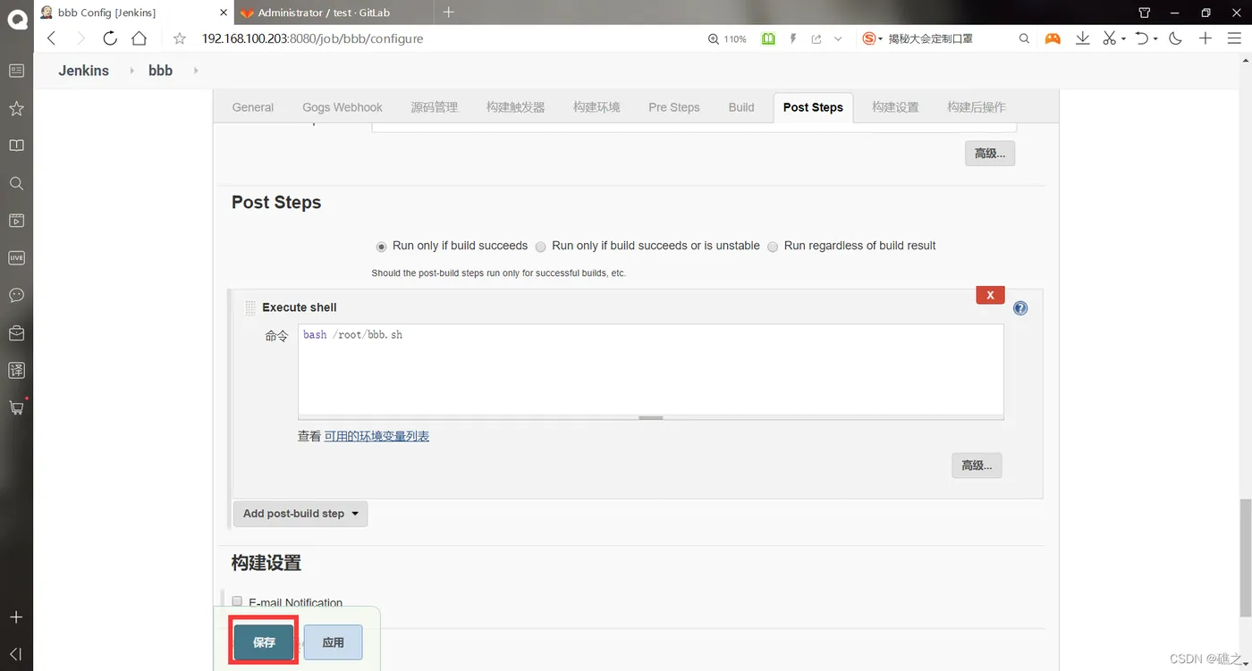Open the shopping cart sidebar icon

coord(16,407)
